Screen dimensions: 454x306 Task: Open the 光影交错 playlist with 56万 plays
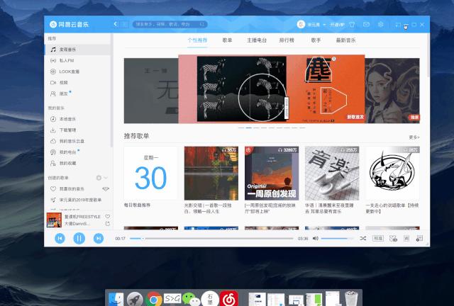(x=211, y=174)
